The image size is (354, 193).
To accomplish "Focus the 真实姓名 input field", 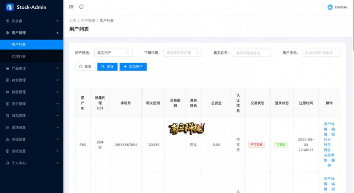I will pyautogui.click(x=252, y=53).
